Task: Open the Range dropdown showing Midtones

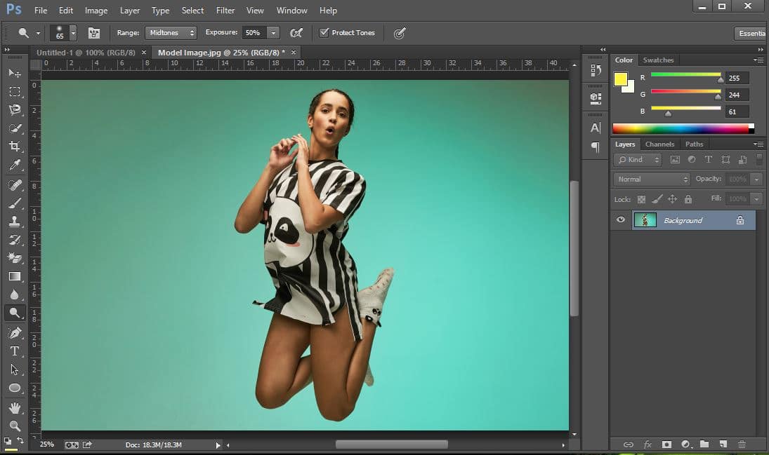Action: coord(171,32)
